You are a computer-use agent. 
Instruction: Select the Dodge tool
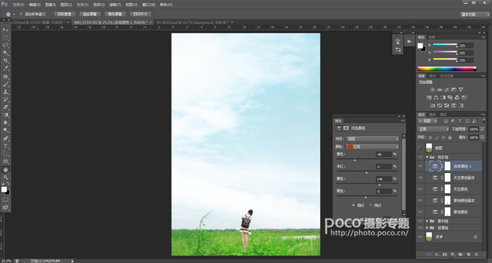coord(6,131)
